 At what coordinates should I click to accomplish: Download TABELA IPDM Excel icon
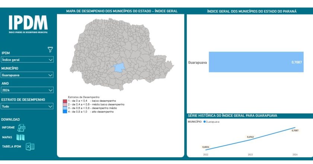pyautogui.click(x=30, y=146)
